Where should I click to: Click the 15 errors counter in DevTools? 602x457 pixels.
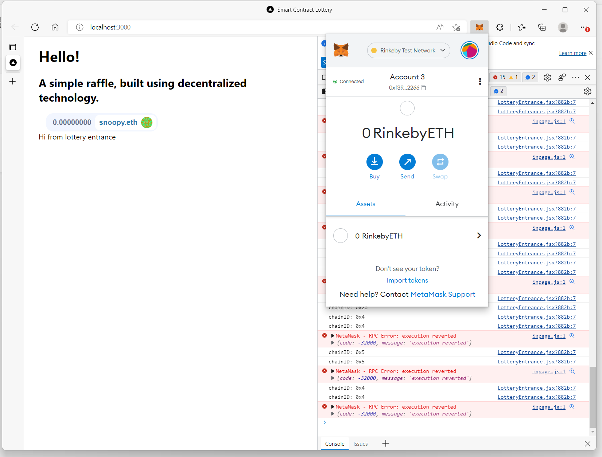(499, 77)
